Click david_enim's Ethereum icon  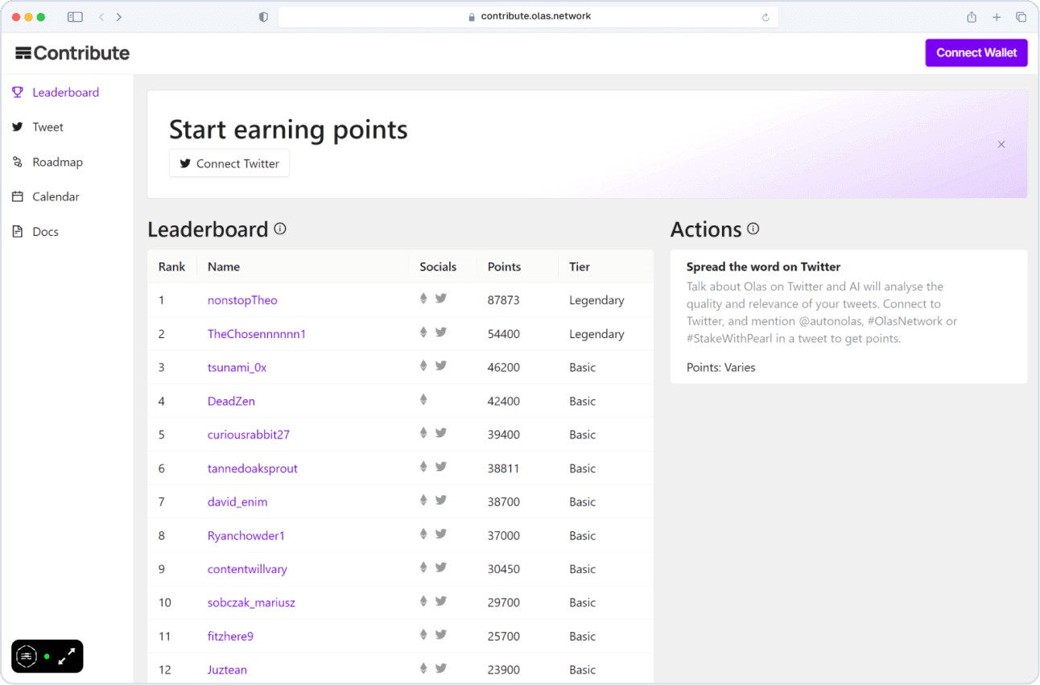tap(423, 500)
